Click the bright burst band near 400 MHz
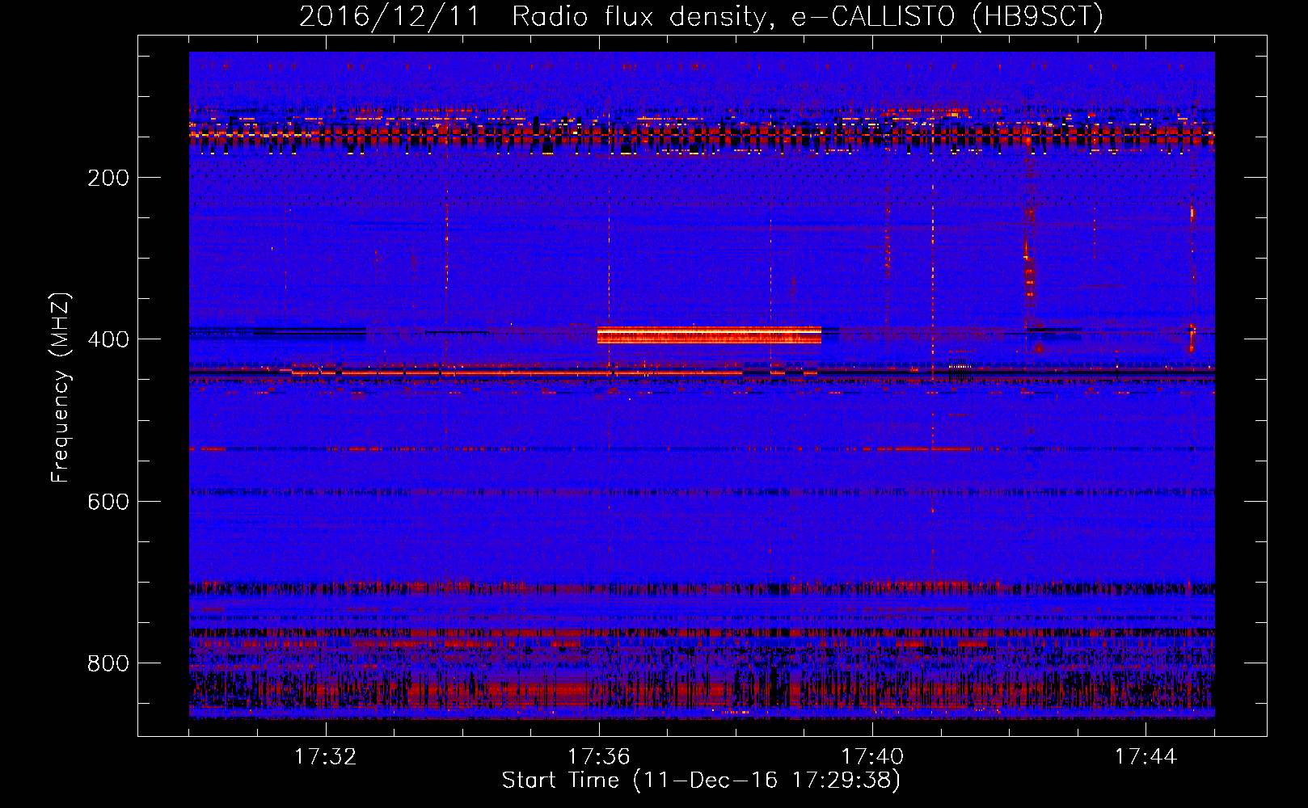 click(709, 335)
